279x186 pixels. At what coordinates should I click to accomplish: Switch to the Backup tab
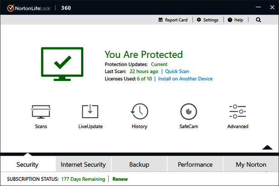(x=139, y=164)
